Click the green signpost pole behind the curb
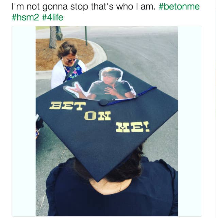This screenshot has width=216, height=218. pos(86,36)
